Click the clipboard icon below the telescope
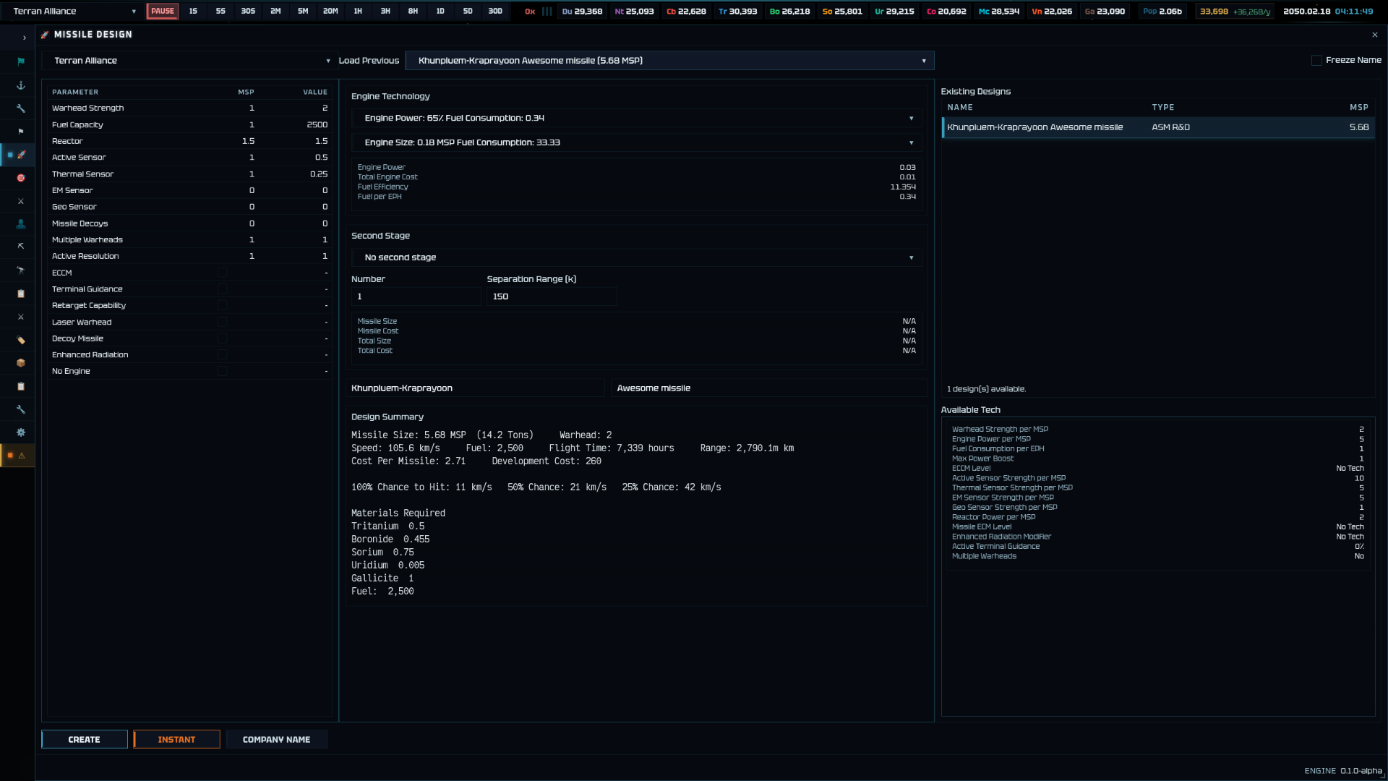The height and width of the screenshot is (781, 1388). pos(21,294)
